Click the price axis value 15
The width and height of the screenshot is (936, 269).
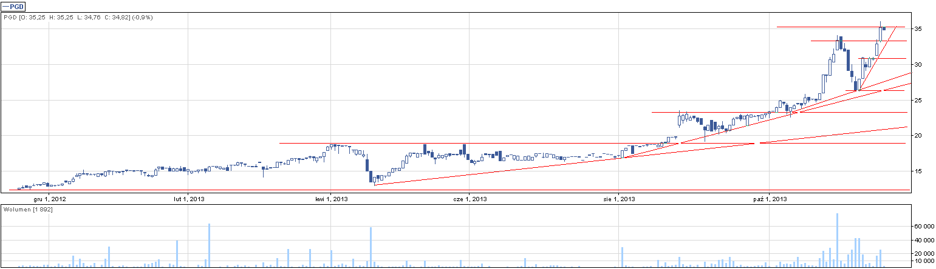click(x=919, y=171)
